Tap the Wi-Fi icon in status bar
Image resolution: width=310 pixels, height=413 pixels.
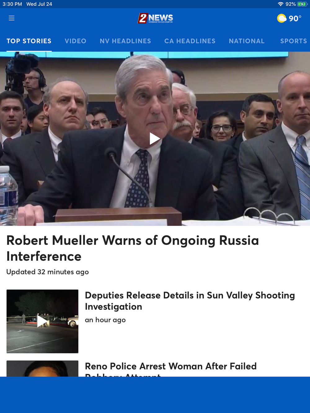(281, 4)
